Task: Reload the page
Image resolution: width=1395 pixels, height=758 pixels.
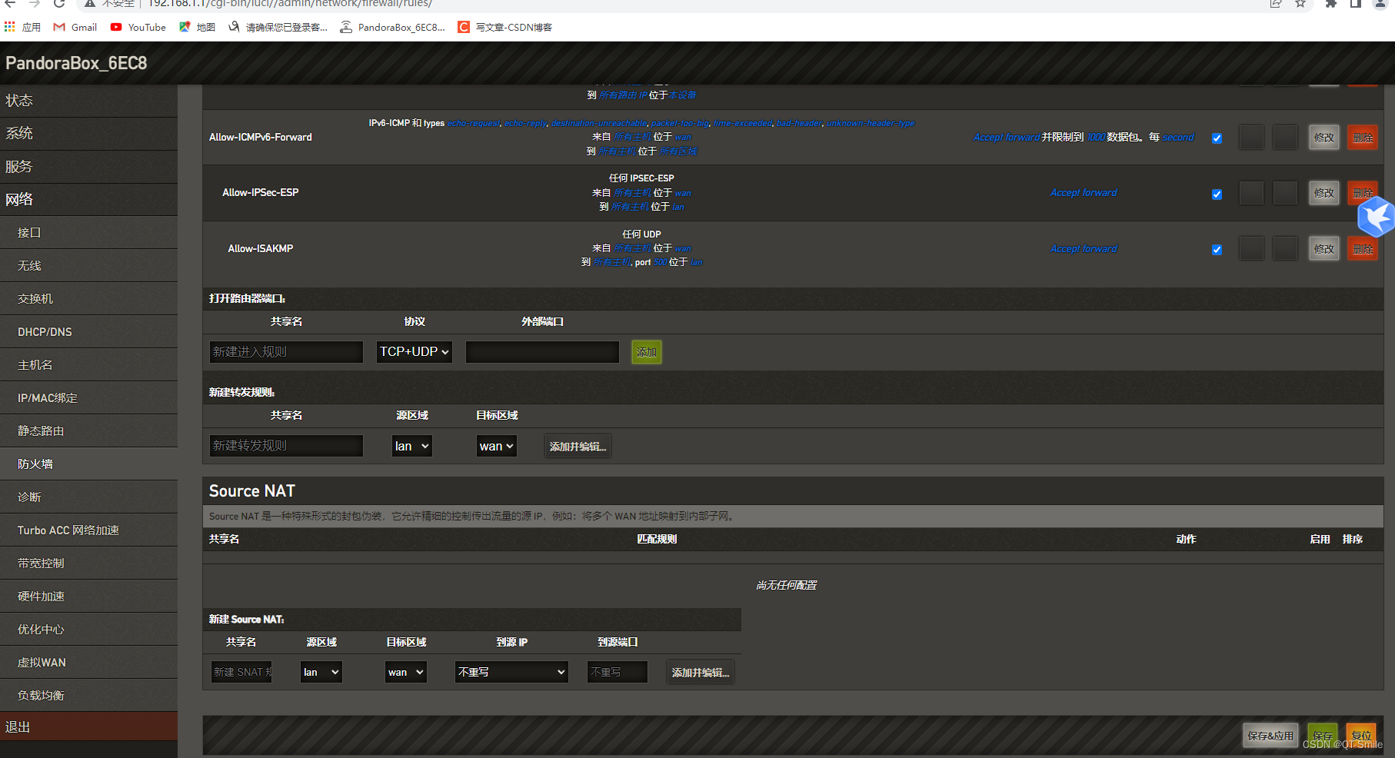Action: click(59, 4)
